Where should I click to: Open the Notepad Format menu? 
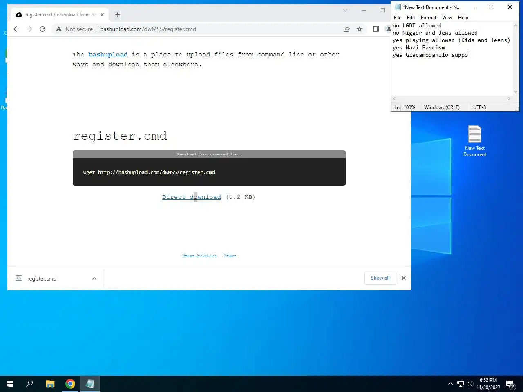coord(429,18)
